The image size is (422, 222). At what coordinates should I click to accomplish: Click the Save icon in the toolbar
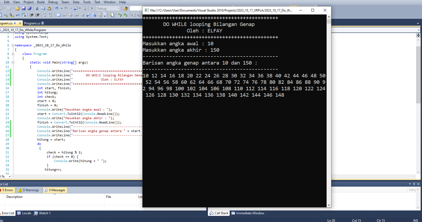24,9
